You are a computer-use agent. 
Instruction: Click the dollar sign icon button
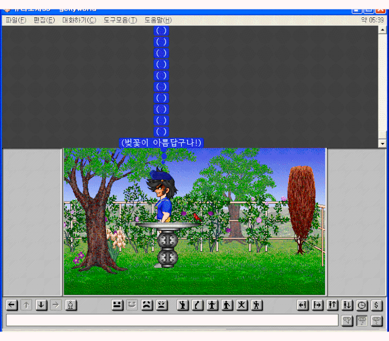pos(376,305)
